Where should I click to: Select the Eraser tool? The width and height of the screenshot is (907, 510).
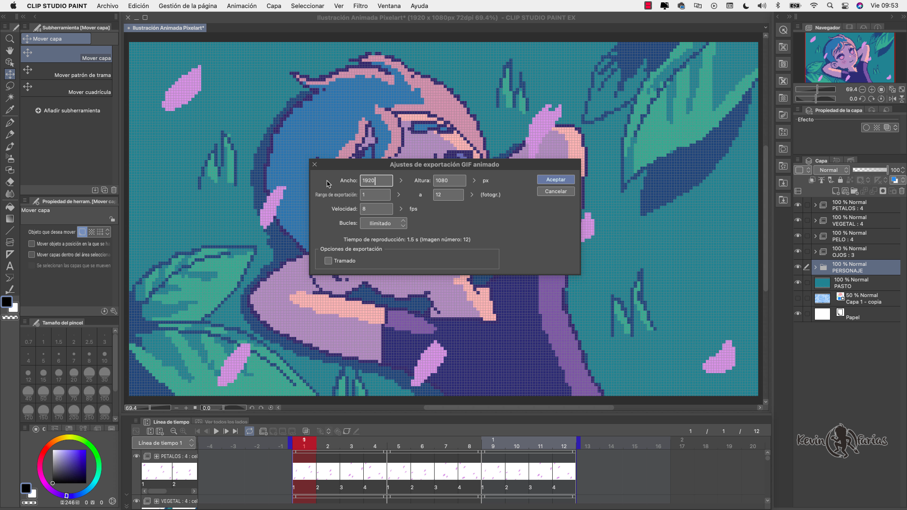coord(9,182)
